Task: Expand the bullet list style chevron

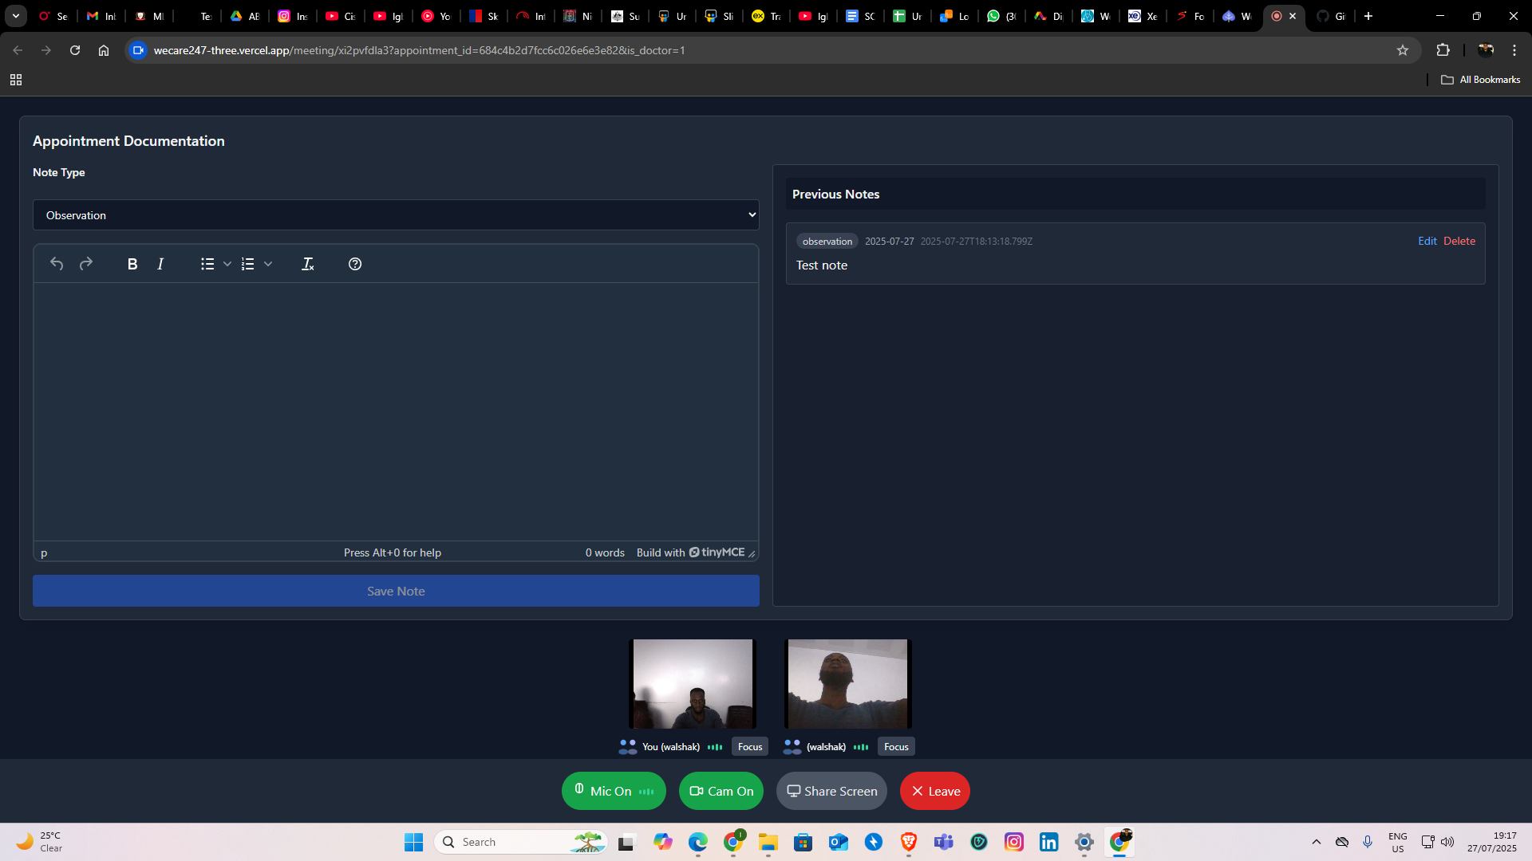Action: click(x=227, y=264)
